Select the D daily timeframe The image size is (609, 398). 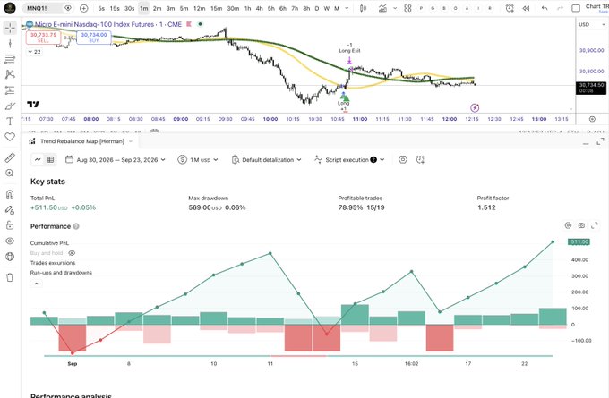(x=316, y=8)
